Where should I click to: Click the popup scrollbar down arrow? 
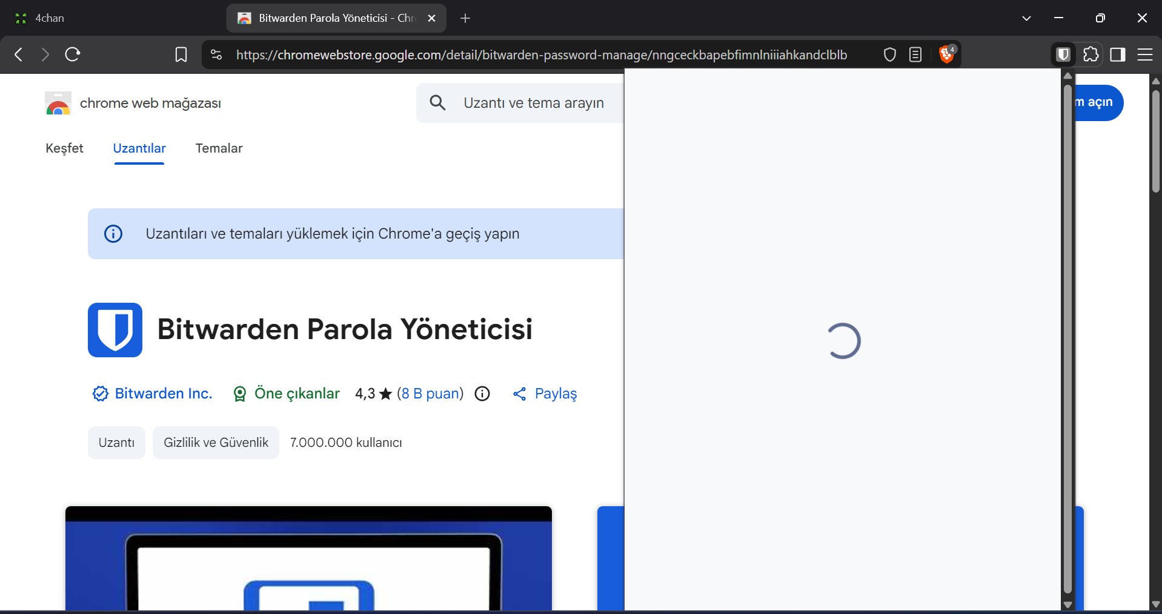point(1067,604)
